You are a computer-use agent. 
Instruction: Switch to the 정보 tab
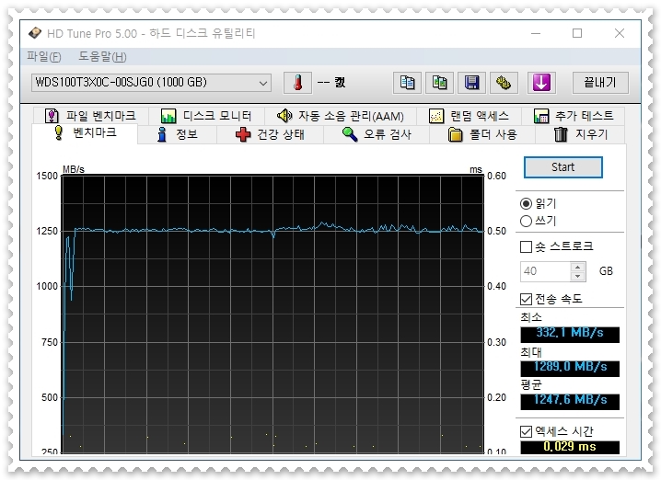177,135
